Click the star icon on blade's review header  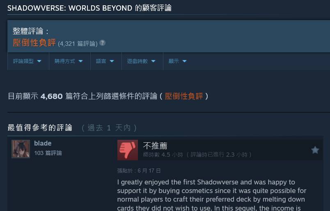(315, 150)
